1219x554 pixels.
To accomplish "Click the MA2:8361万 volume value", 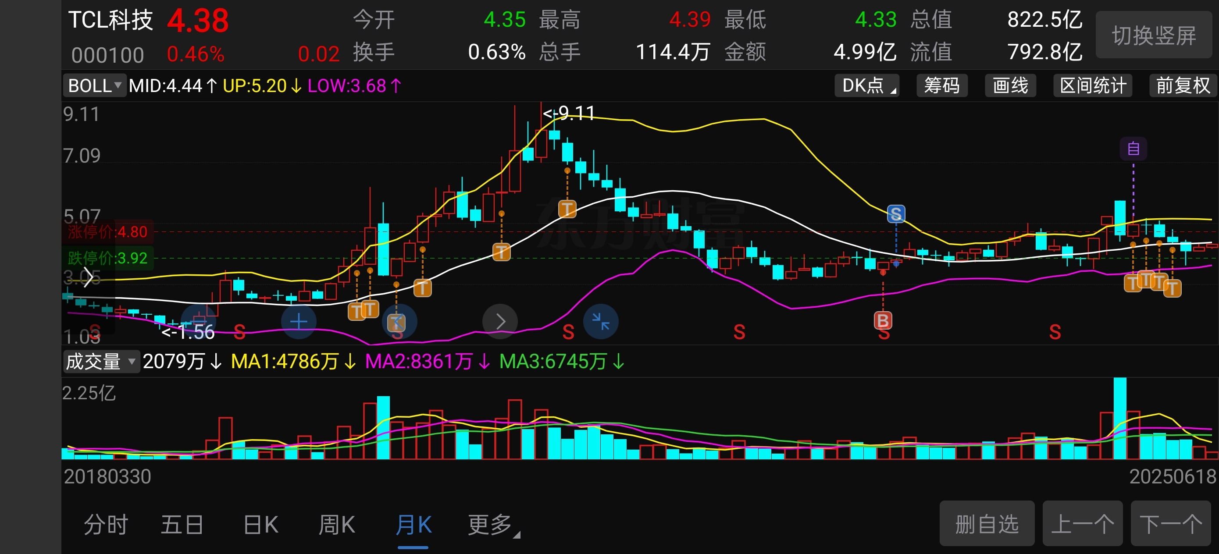I will coord(428,362).
